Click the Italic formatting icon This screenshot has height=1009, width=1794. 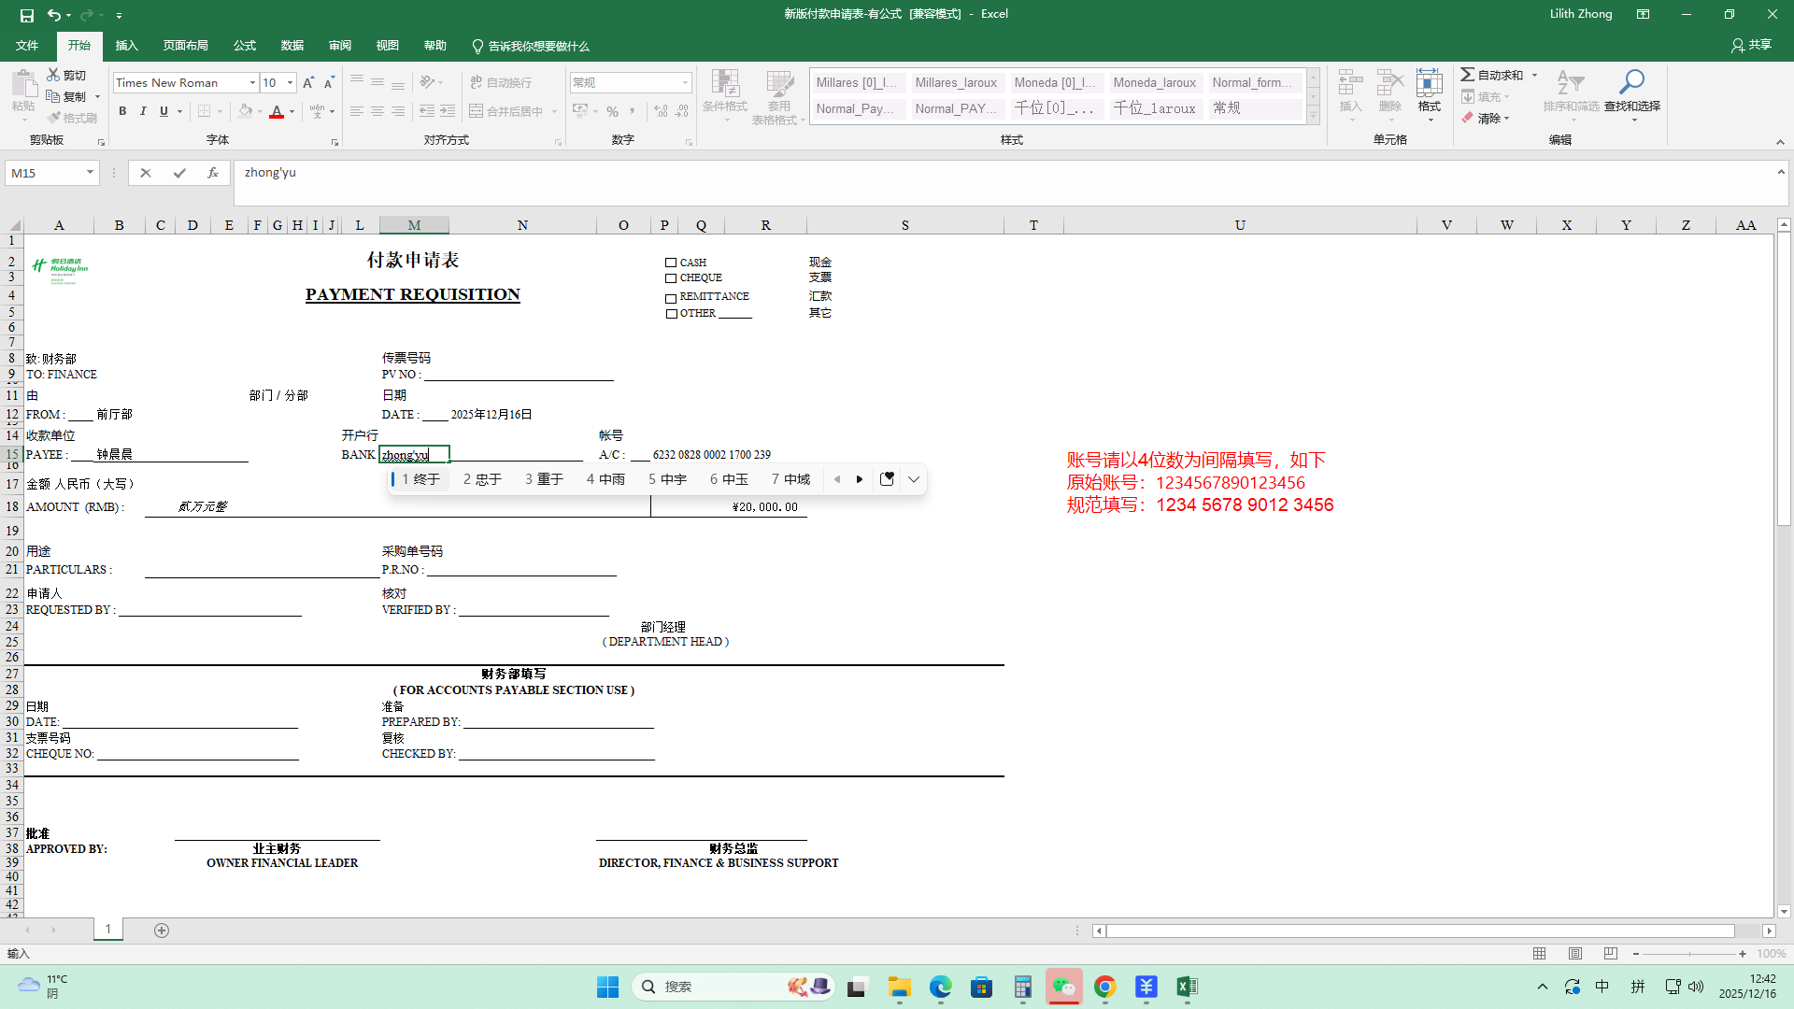coord(143,111)
